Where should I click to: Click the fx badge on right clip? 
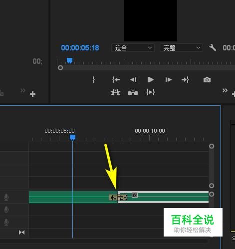(x=135, y=195)
